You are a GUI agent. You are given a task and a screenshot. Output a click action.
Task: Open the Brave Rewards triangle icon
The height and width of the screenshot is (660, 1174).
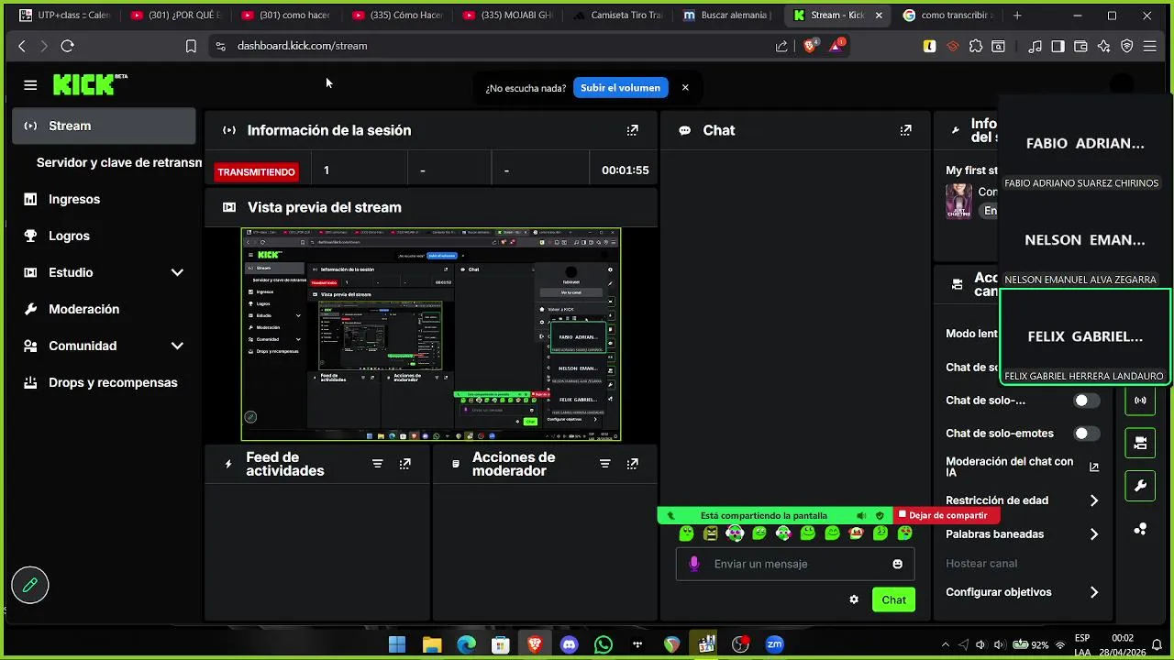[837, 46]
